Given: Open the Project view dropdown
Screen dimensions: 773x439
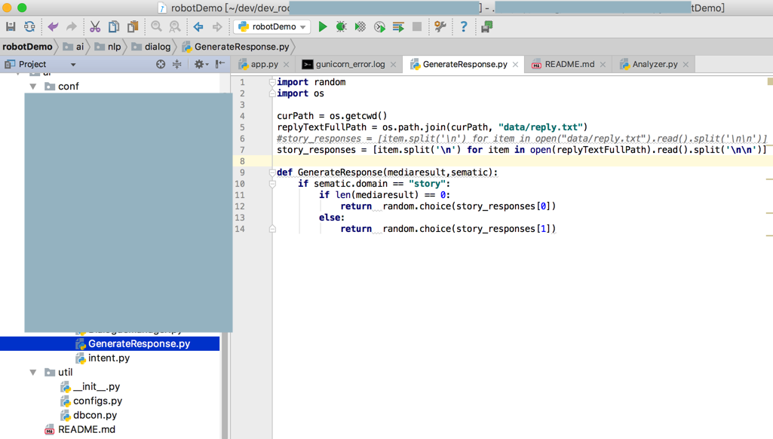Looking at the screenshot, I should tap(72, 64).
